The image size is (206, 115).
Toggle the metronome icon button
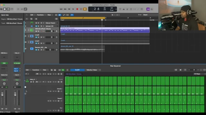tap(152, 9)
